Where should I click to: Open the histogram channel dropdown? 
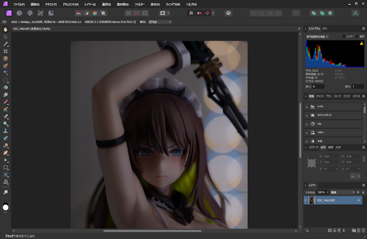(317, 37)
